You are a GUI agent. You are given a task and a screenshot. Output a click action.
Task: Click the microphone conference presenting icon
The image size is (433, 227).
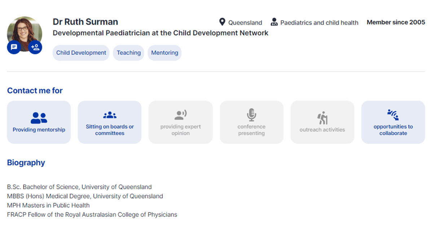(252, 115)
